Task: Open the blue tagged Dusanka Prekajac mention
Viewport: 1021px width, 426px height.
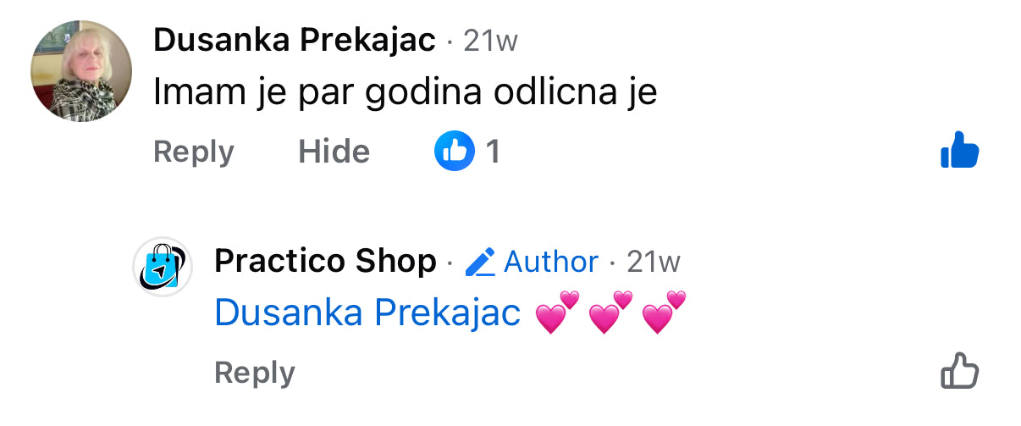Action: 367,313
